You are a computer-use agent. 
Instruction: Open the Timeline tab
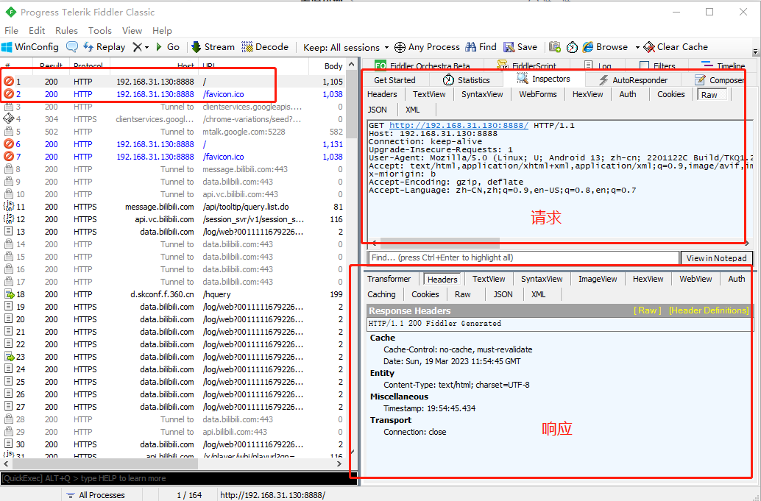tap(723, 65)
